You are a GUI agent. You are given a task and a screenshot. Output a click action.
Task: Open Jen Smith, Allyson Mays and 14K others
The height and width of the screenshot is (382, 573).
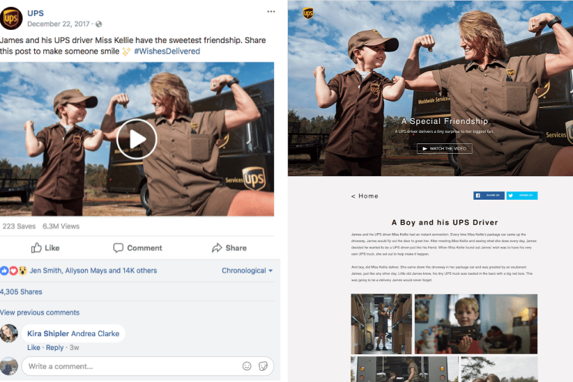click(x=93, y=271)
